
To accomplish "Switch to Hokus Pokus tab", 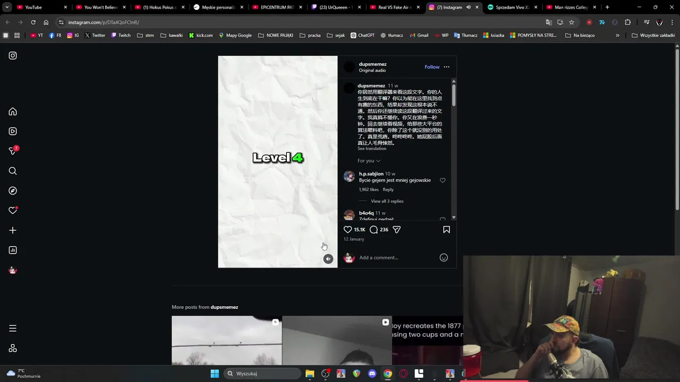I will point(160,7).
